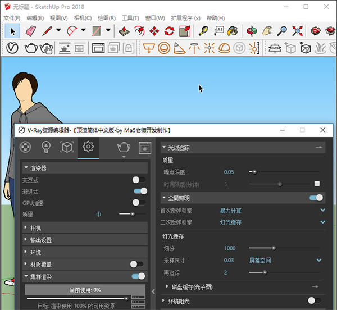Viewport: 337px width, 310px height.
Task: Open V-Ray Asset Editor from toolbar
Action: 12,48
